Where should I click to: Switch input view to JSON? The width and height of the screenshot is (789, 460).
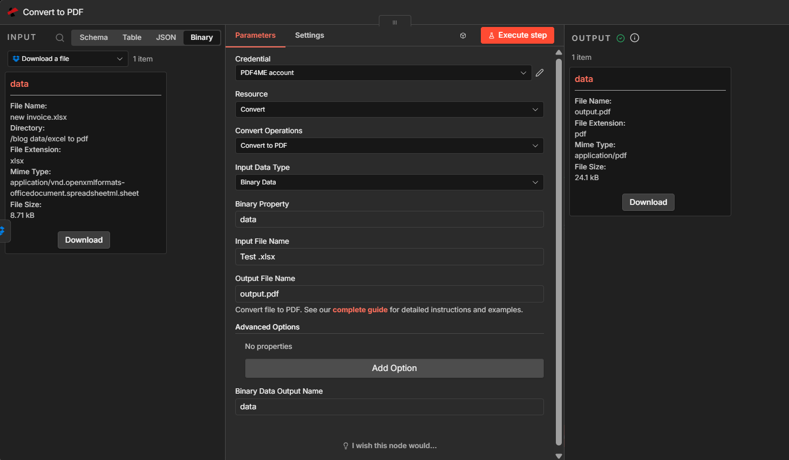(x=166, y=37)
